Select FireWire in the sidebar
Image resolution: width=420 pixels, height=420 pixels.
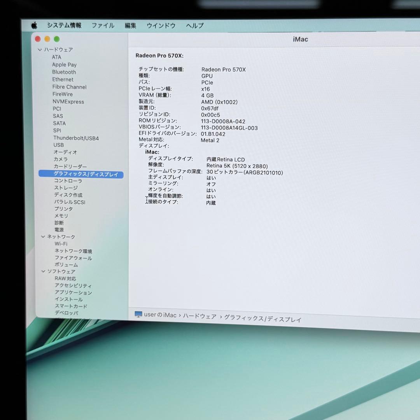pos(63,94)
